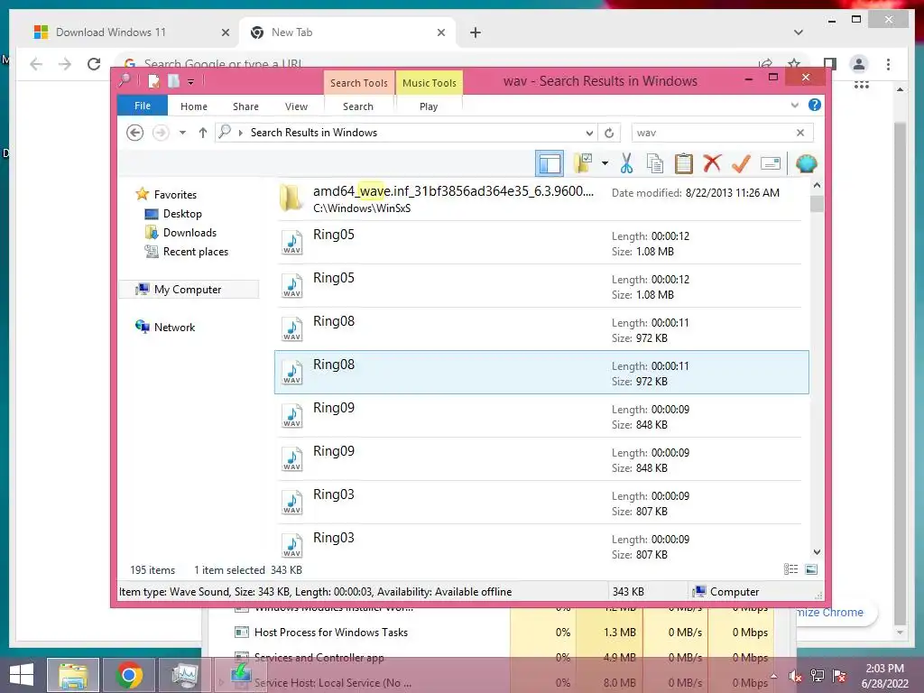Open Chrome profile avatar icon
Viewport: 924px width, 693px height.
click(859, 64)
